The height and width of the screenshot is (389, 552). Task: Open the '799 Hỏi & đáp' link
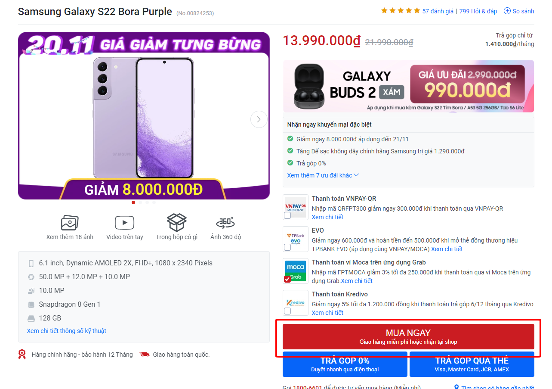click(478, 11)
